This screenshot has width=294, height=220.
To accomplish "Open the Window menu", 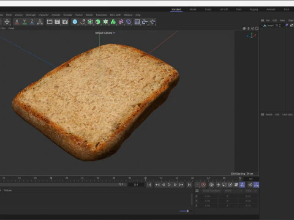I will click(x=128, y=15).
